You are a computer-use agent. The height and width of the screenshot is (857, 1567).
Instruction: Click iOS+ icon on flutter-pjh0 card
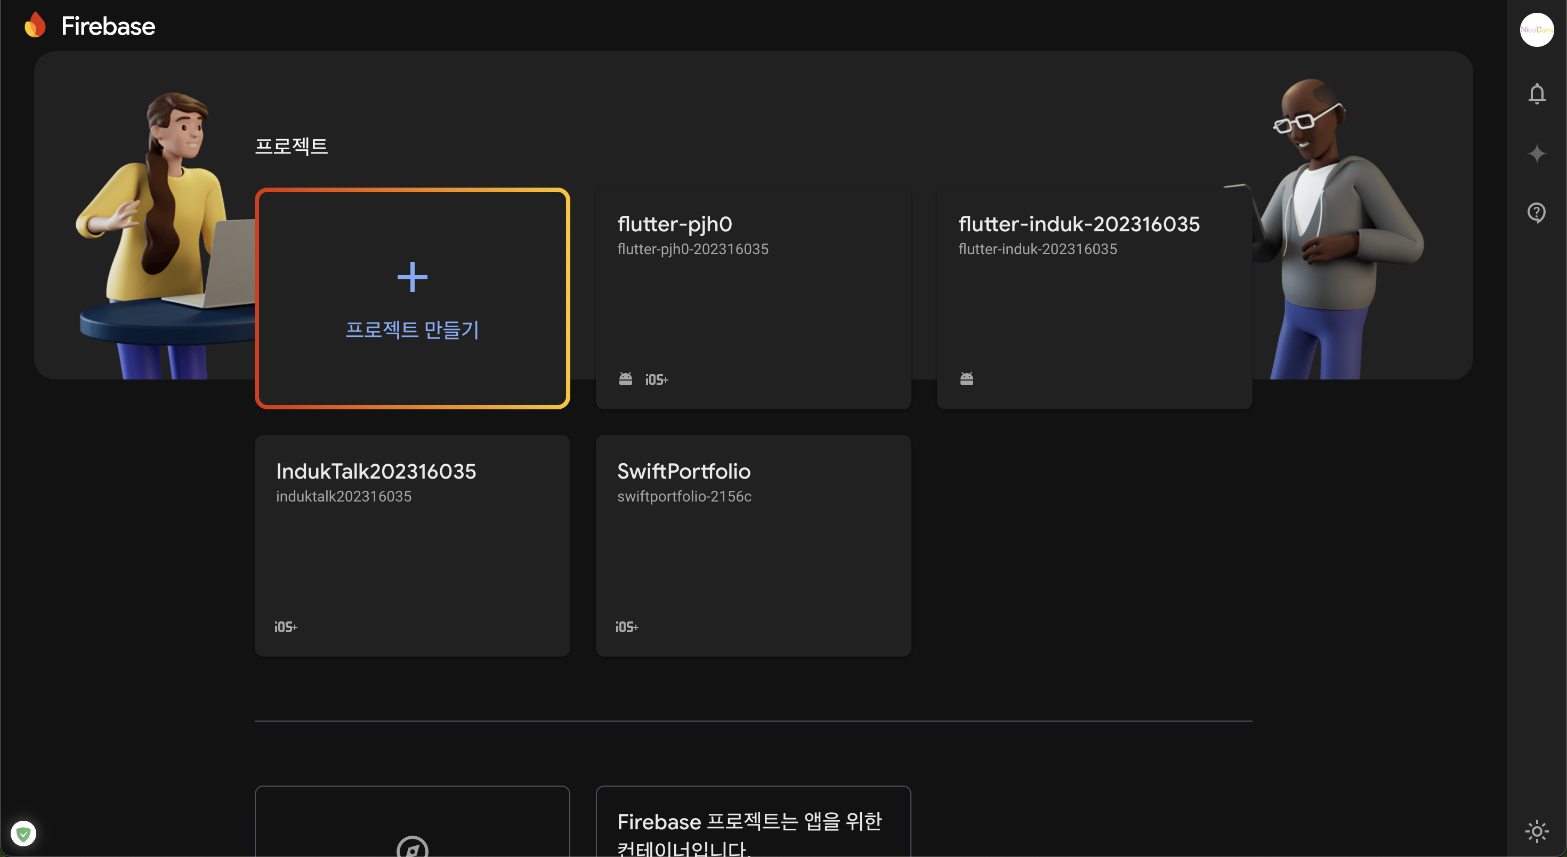click(x=656, y=379)
